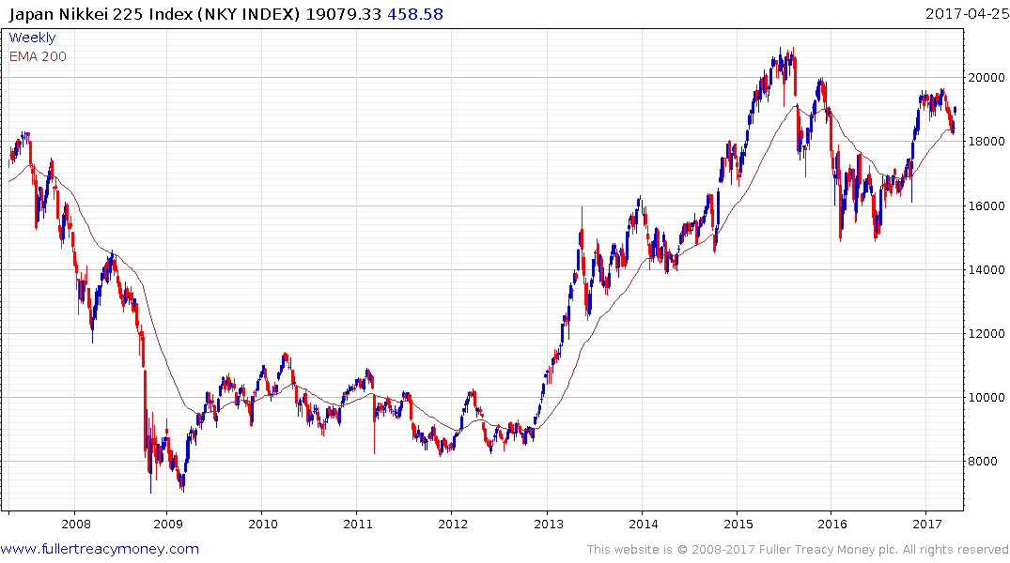
Task: Click the 2008 x-axis label
Action: 76,525
